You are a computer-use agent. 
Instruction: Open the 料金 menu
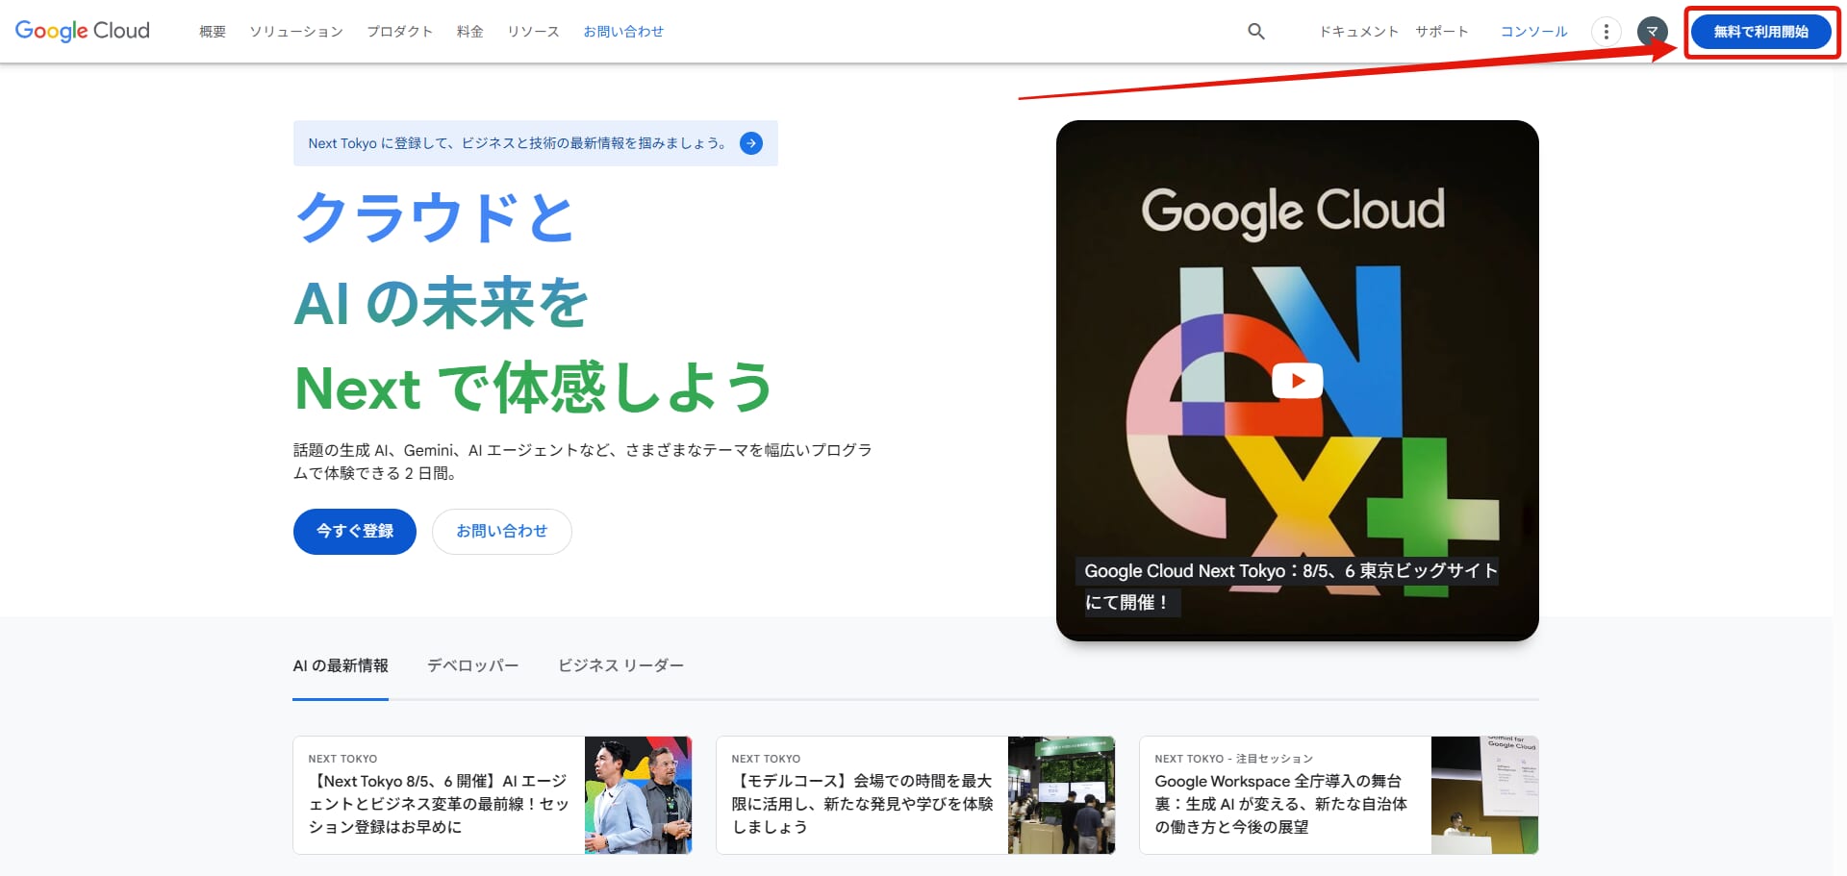click(x=470, y=32)
